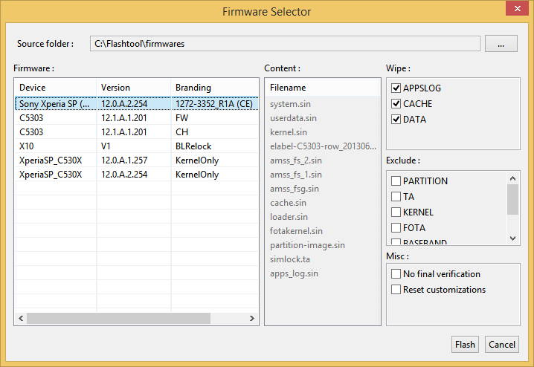Image resolution: width=534 pixels, height=367 pixels.
Task: Click Exclude list scroll up arrow
Action: (x=512, y=178)
